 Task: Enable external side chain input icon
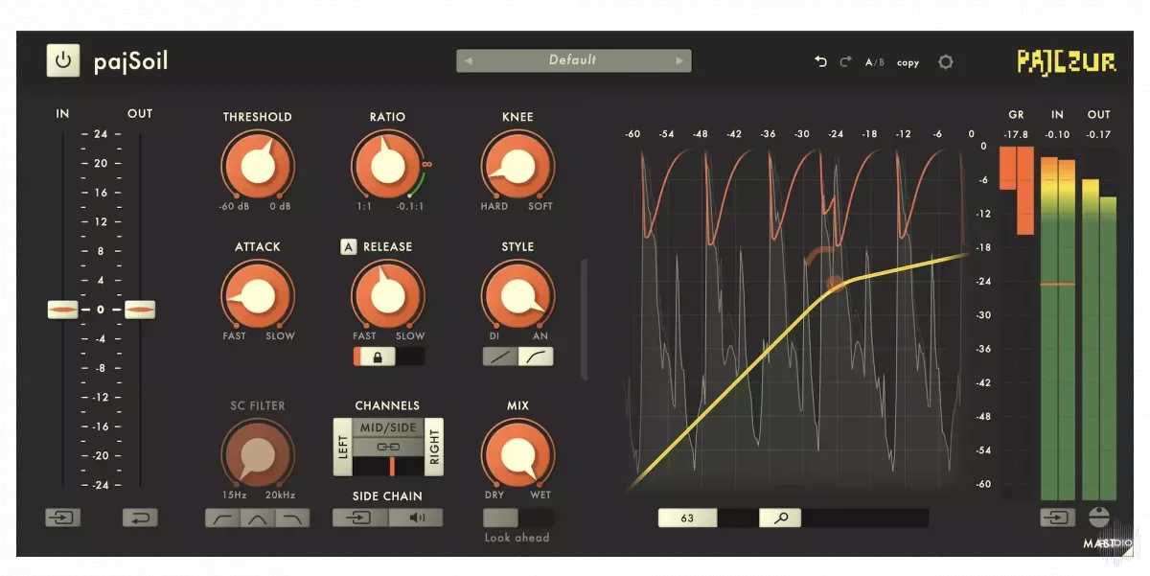pyautogui.click(x=360, y=518)
